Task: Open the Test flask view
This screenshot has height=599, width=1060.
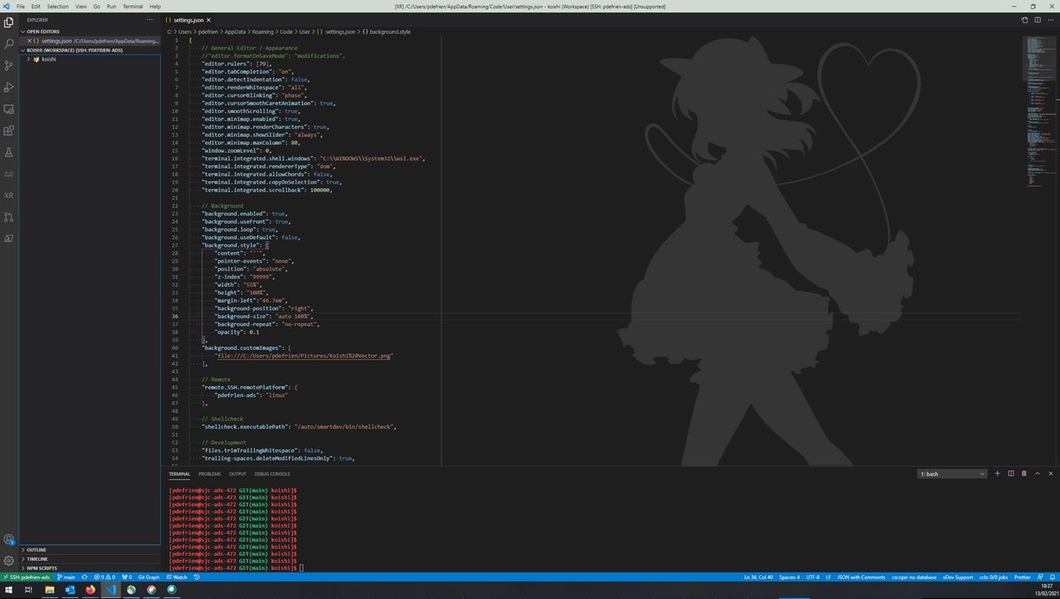Action: [x=9, y=153]
